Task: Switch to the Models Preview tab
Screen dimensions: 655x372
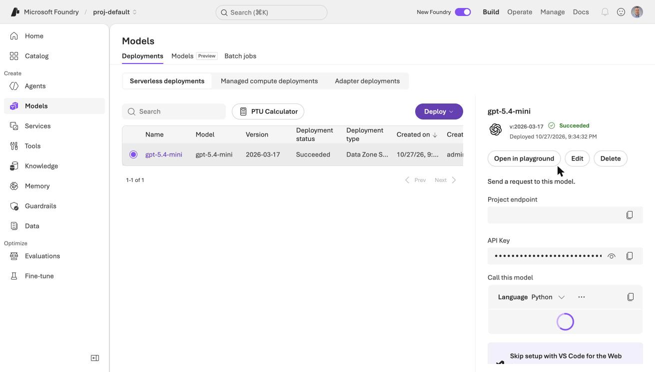Action: (194, 56)
